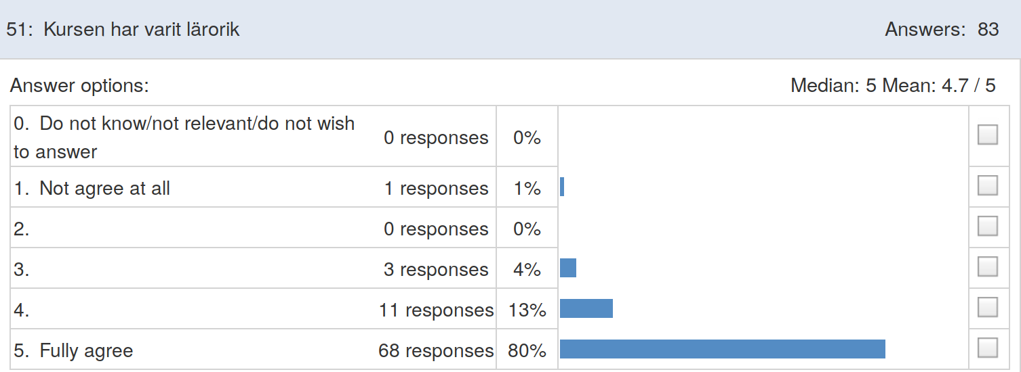Screen dimensions: 1021x372
Task: Click the '3 responses' cell
Action: (436, 270)
